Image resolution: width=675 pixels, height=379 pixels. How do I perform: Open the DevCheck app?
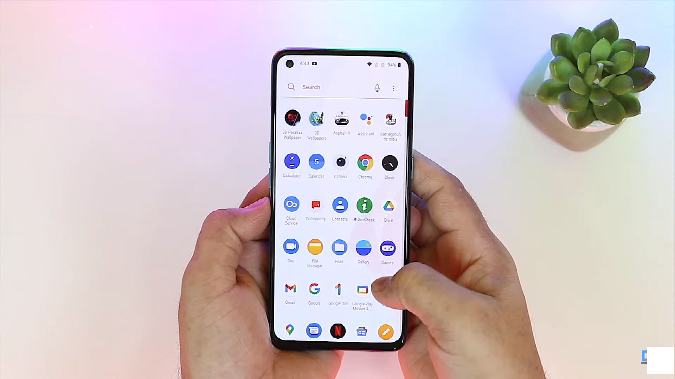click(364, 205)
